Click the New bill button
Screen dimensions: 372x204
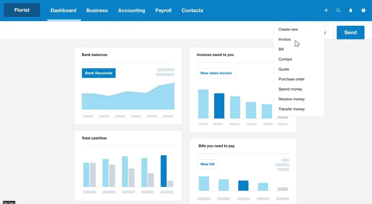click(207, 164)
